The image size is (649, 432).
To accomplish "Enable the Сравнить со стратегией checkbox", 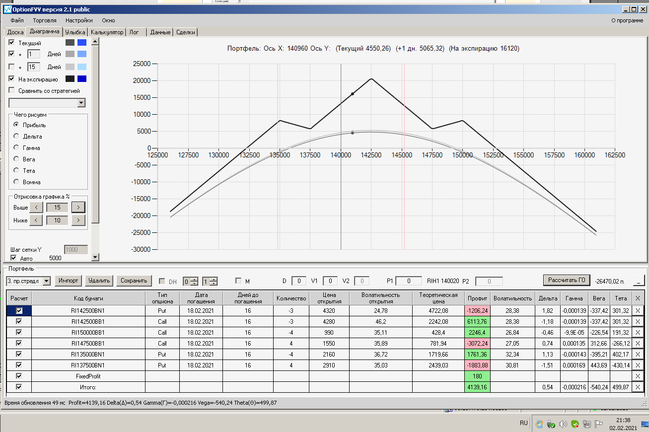I will click(x=12, y=90).
